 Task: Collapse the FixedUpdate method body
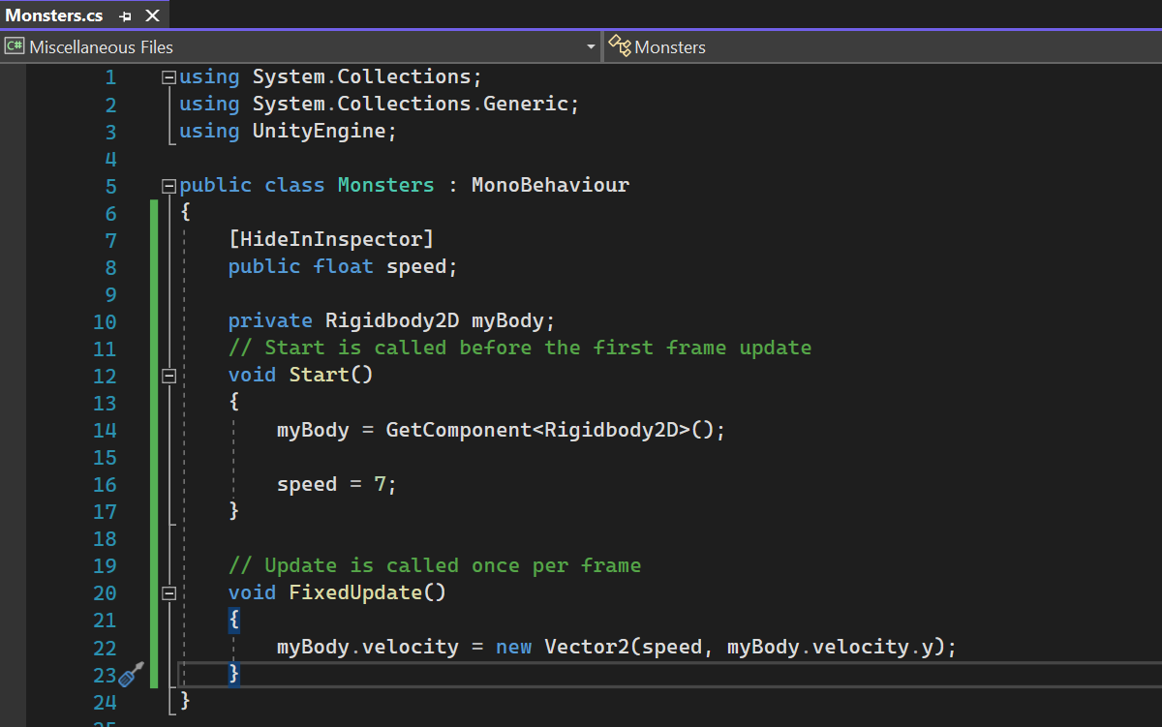tap(168, 591)
